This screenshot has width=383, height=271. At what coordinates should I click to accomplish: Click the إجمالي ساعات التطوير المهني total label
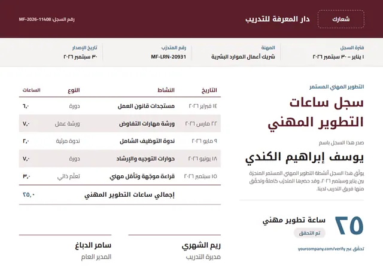[x=129, y=195]
